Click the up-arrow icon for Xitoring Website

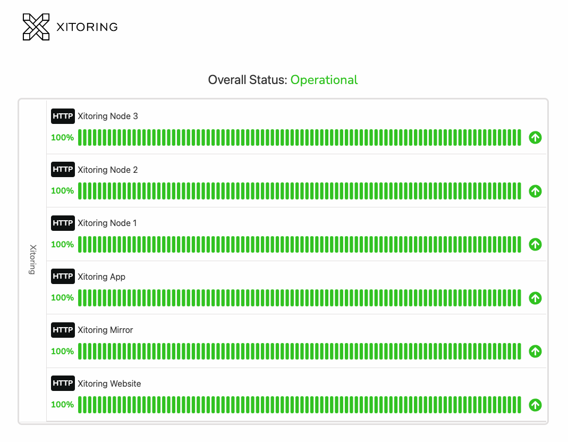tap(535, 405)
